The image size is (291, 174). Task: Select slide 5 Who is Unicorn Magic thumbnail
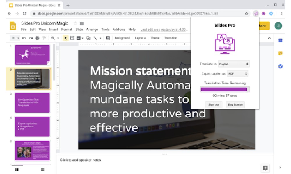[x=32, y=151]
